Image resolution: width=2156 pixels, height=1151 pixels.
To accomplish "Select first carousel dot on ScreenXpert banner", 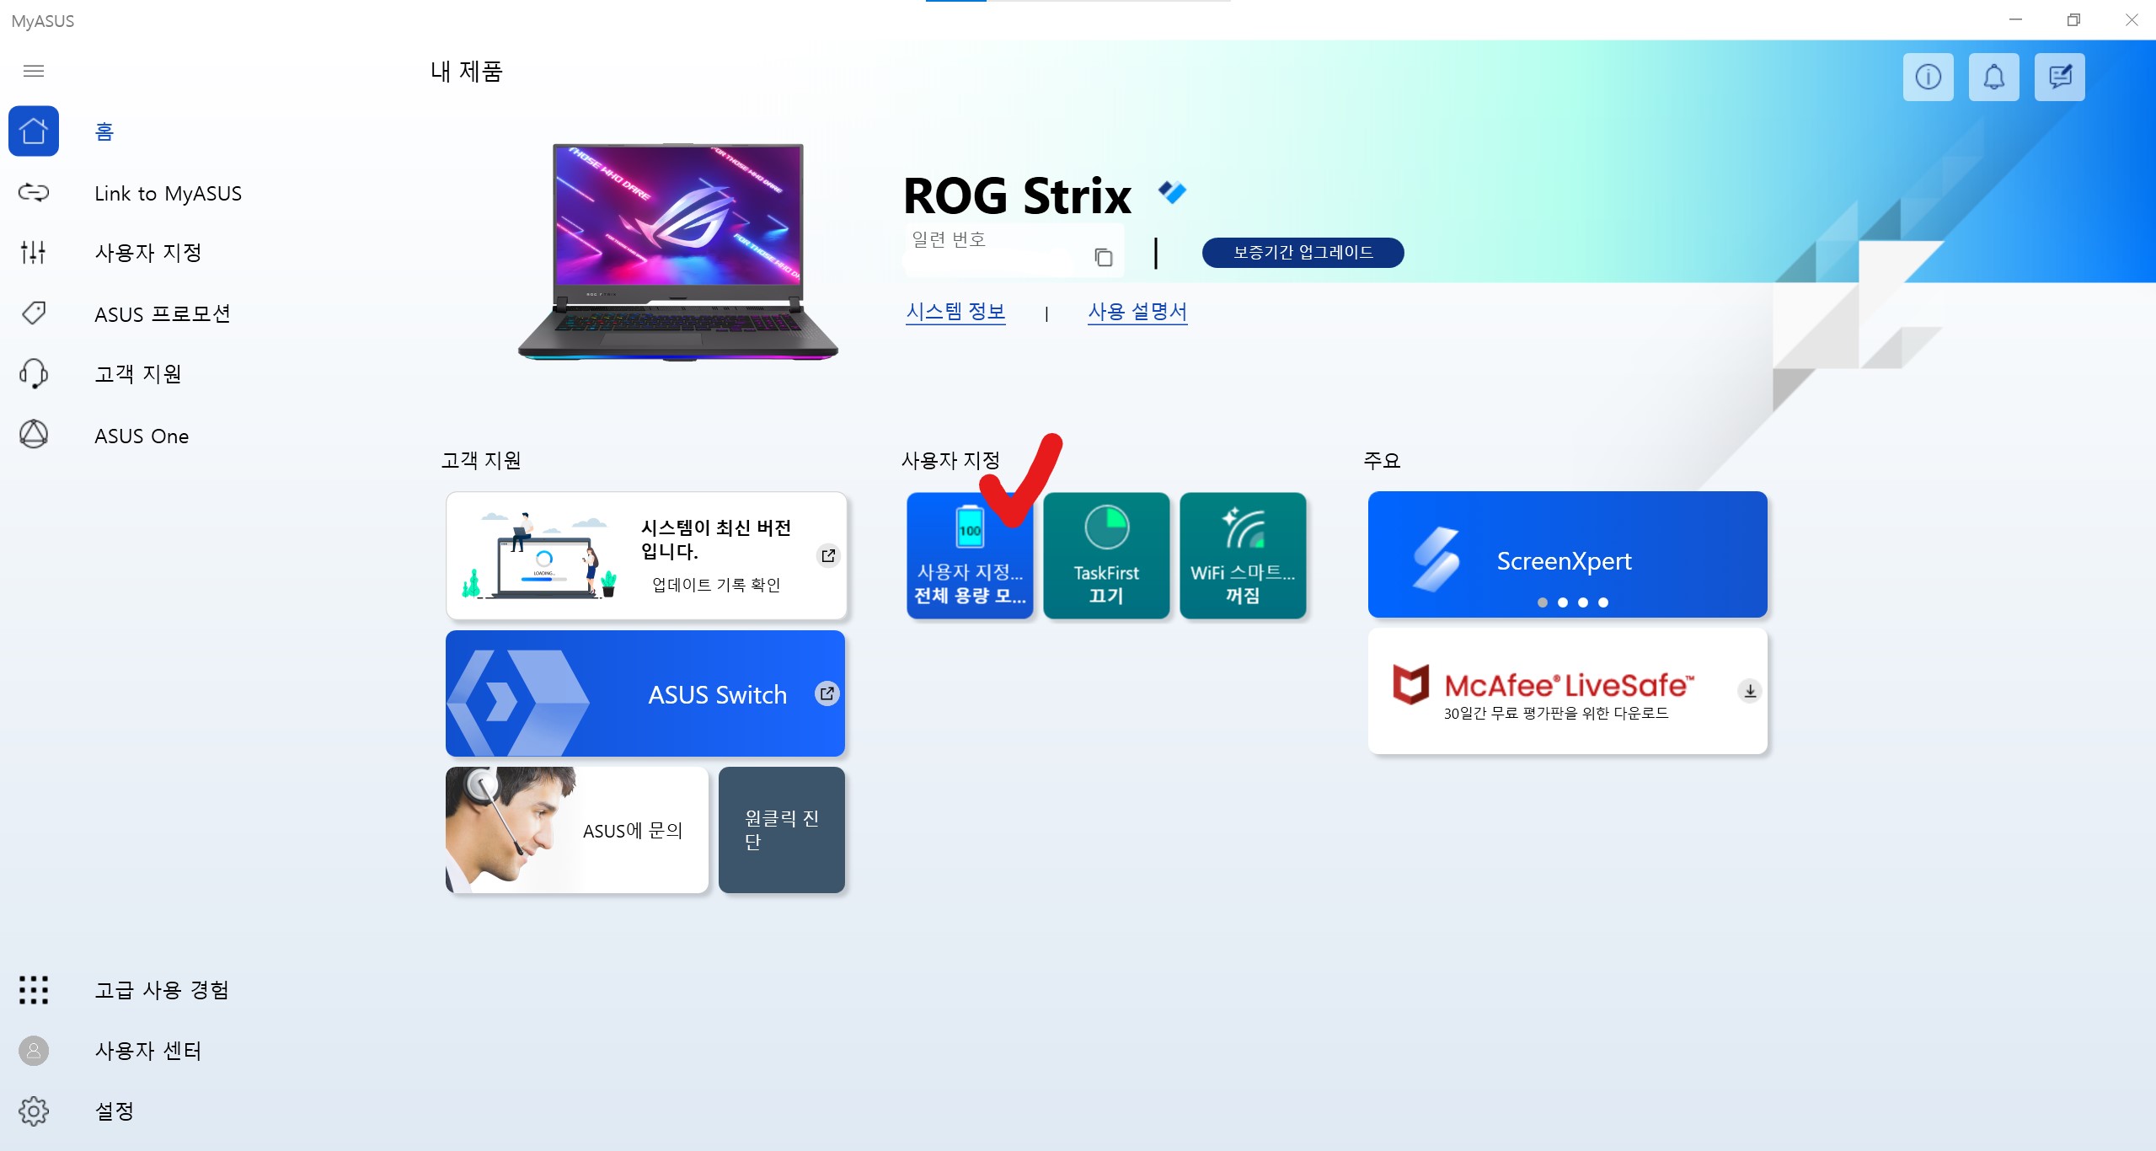I will point(1542,602).
